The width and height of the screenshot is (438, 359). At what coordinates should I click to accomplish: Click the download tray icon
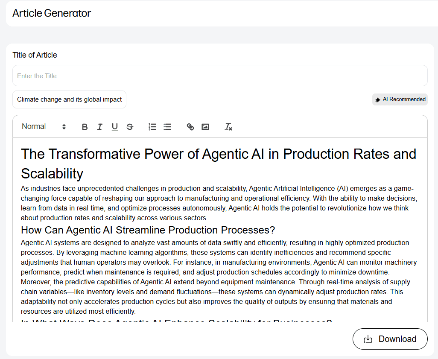368,339
